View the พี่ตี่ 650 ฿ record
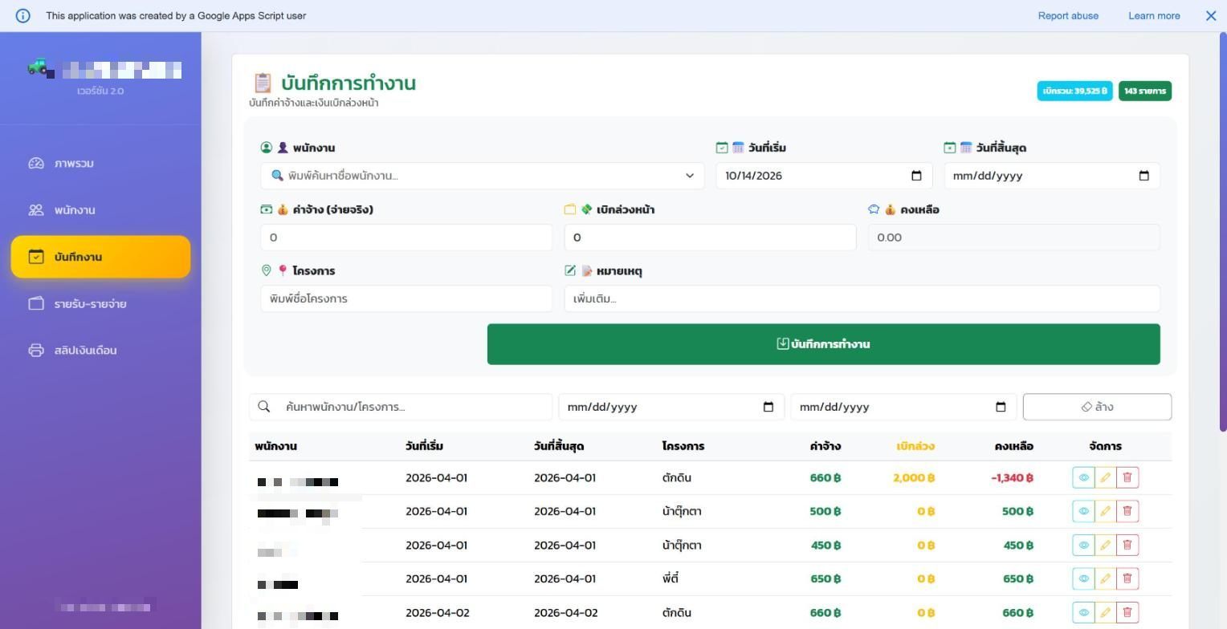Screen dimensions: 1227x629 1083,578
